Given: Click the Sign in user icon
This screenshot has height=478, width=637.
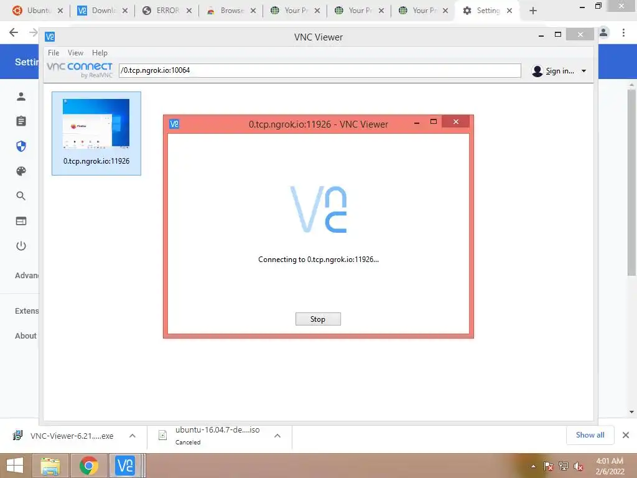Looking at the screenshot, I should click(537, 71).
